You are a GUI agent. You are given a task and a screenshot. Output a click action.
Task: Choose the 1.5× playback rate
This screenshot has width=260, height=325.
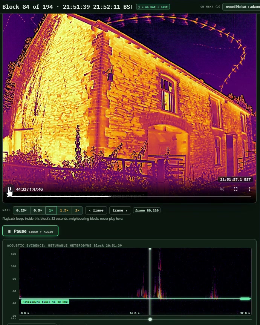pos(64,210)
